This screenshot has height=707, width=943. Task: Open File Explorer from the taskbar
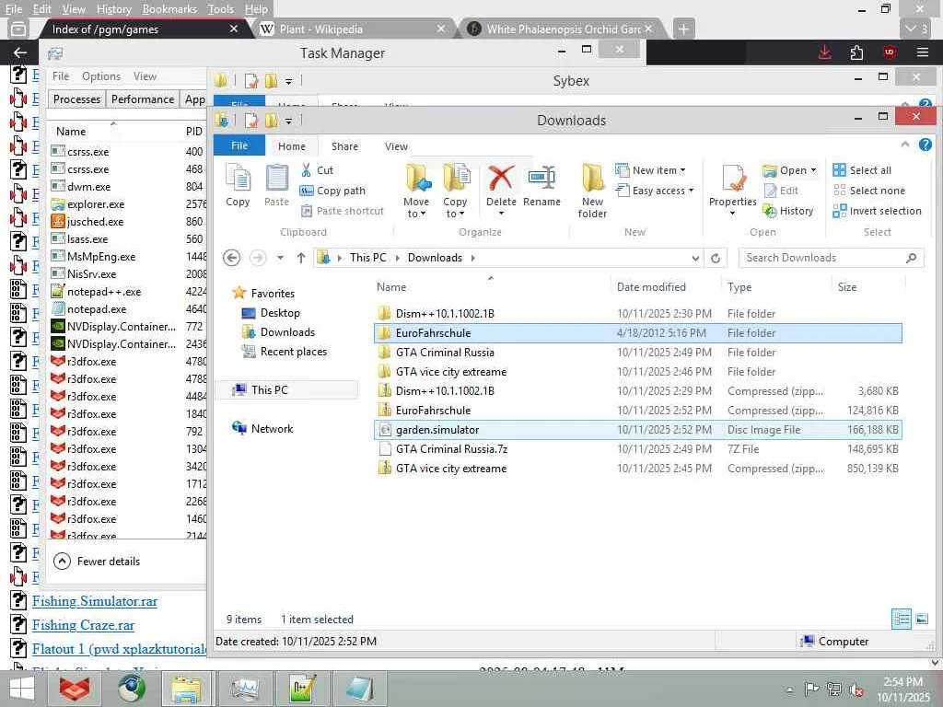186,689
